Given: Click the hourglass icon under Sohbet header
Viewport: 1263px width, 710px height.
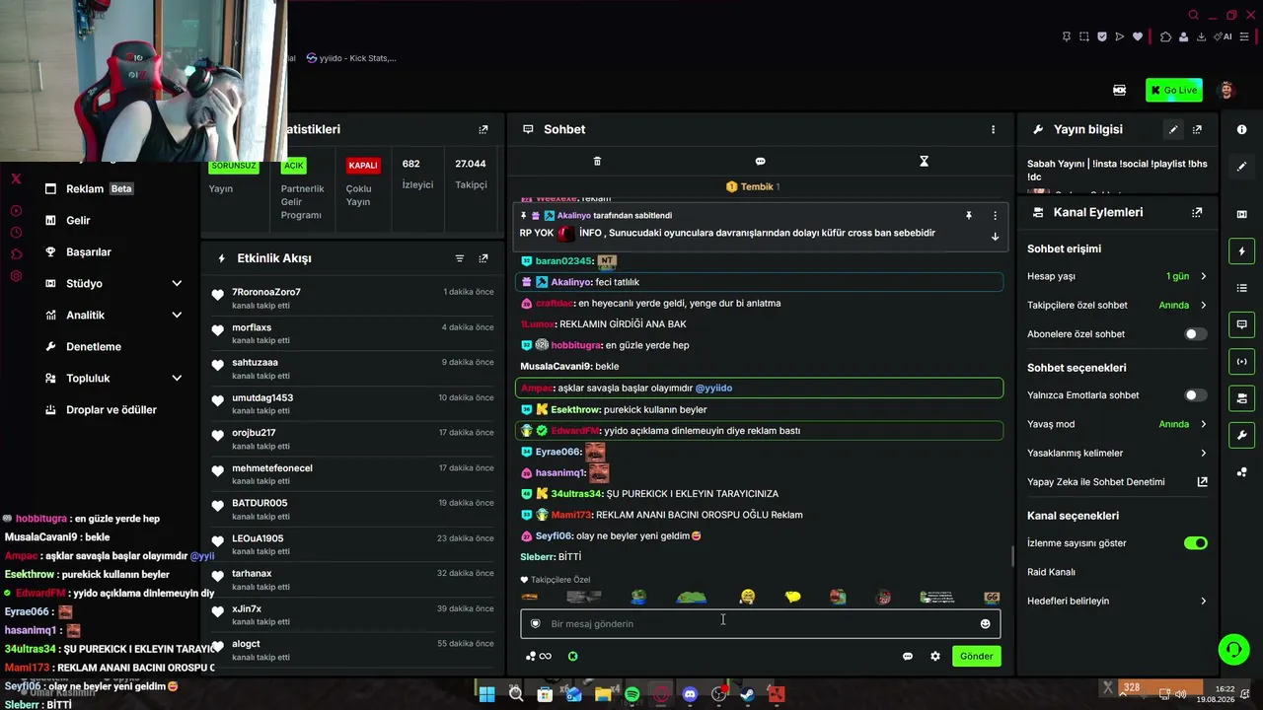Looking at the screenshot, I should [924, 161].
